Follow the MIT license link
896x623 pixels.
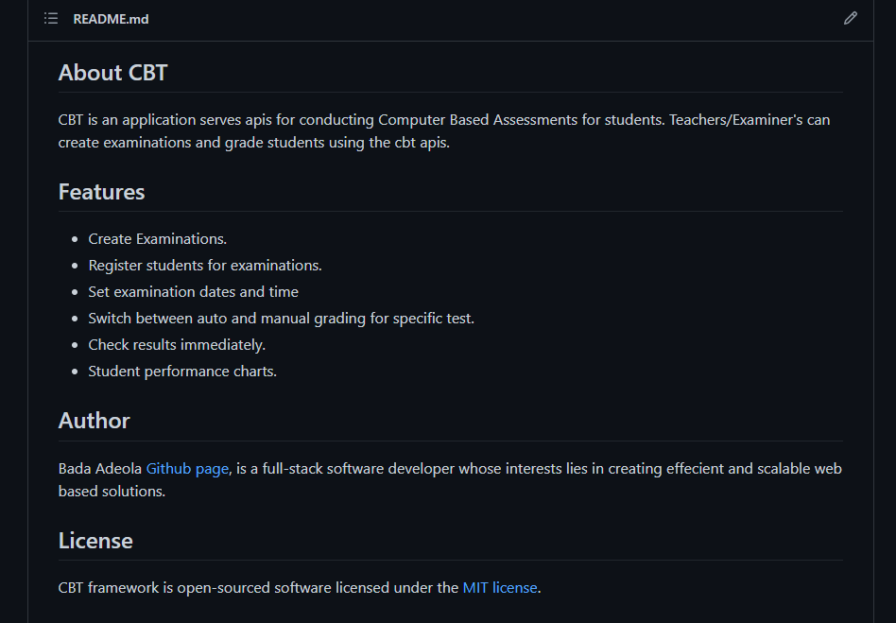pyautogui.click(x=500, y=587)
